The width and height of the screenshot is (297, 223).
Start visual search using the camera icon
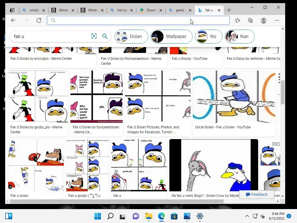[x=94, y=36]
